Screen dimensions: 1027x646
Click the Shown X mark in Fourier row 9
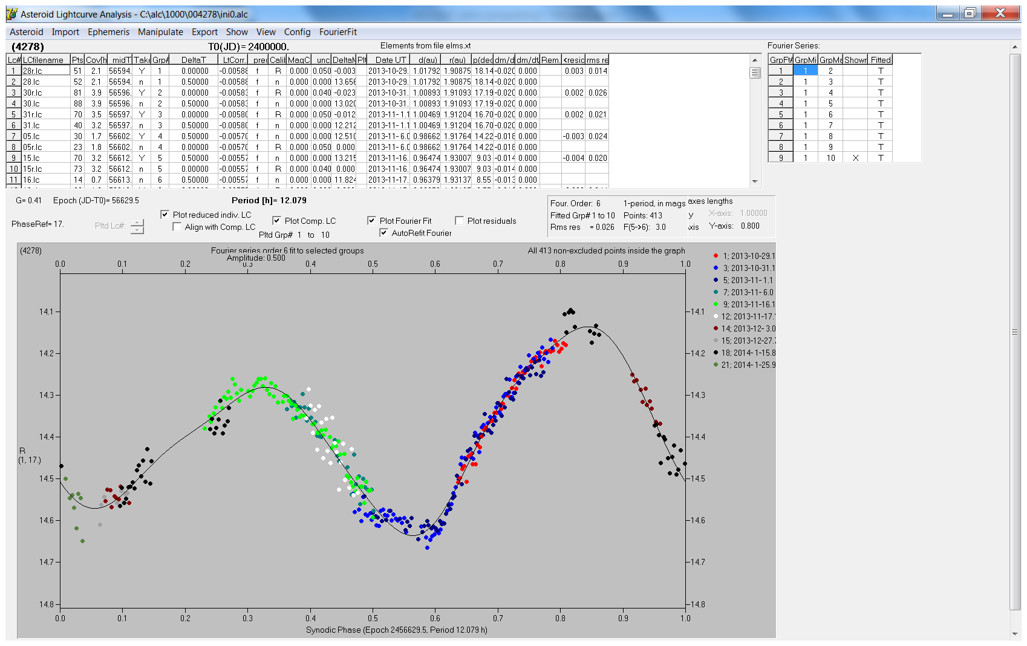coord(855,158)
